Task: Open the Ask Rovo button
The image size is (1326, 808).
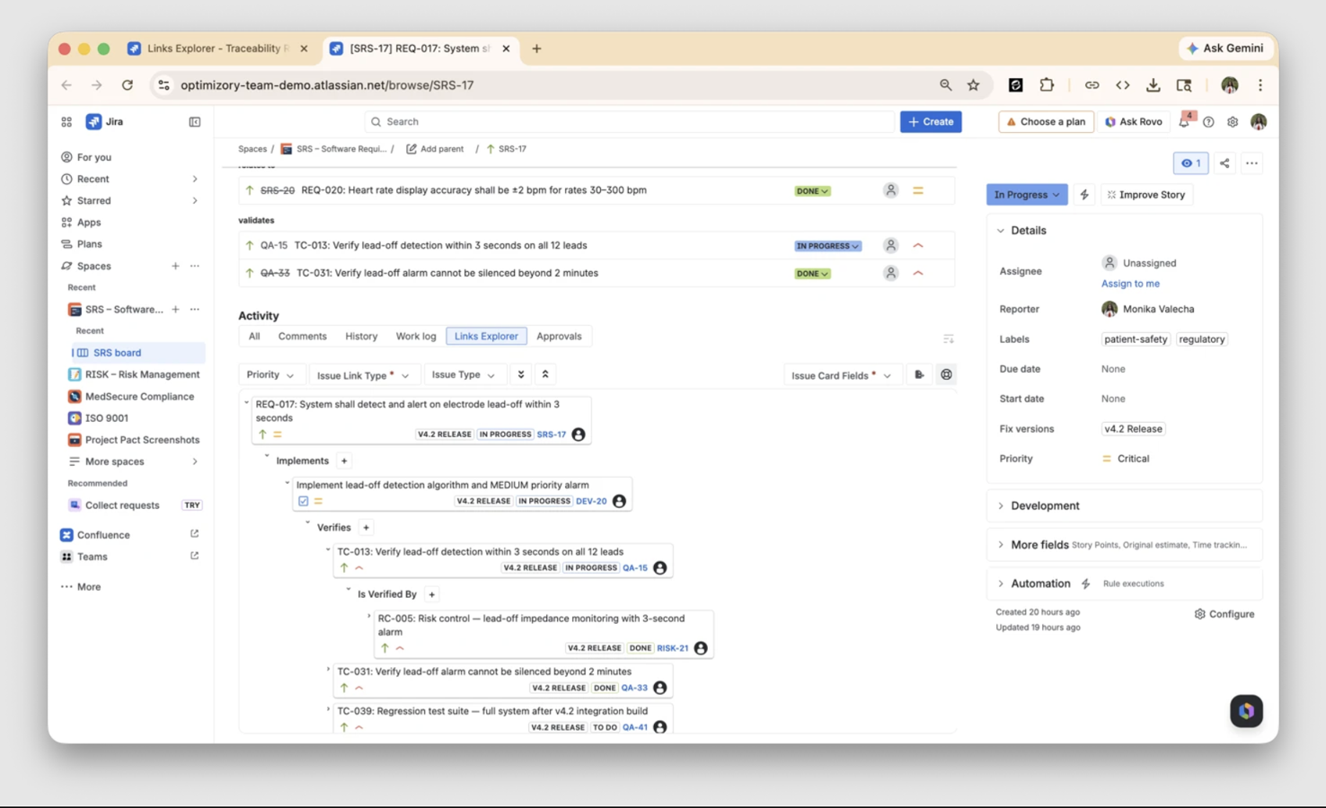Action: click(1134, 122)
